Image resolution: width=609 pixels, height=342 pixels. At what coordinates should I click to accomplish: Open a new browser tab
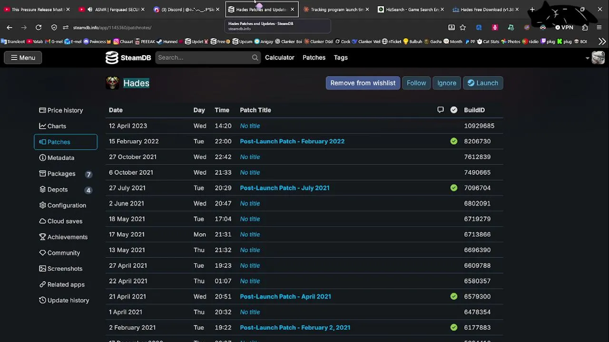pyautogui.click(x=532, y=9)
